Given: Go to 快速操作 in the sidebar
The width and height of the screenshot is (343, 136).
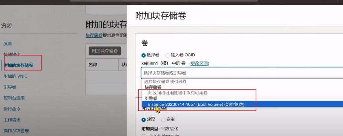Looking at the screenshot, I should point(12,54).
